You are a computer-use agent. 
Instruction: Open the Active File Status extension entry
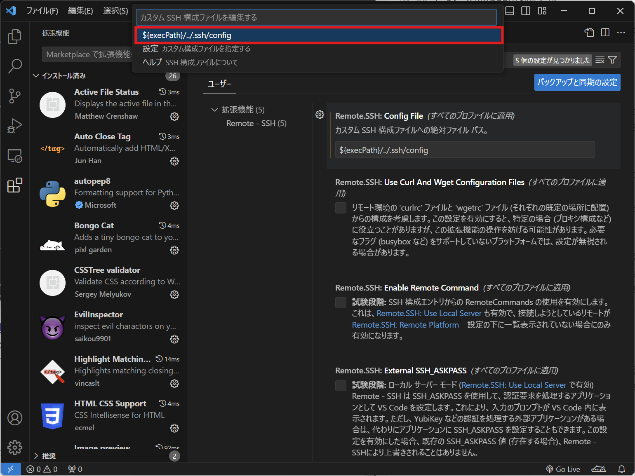109,104
